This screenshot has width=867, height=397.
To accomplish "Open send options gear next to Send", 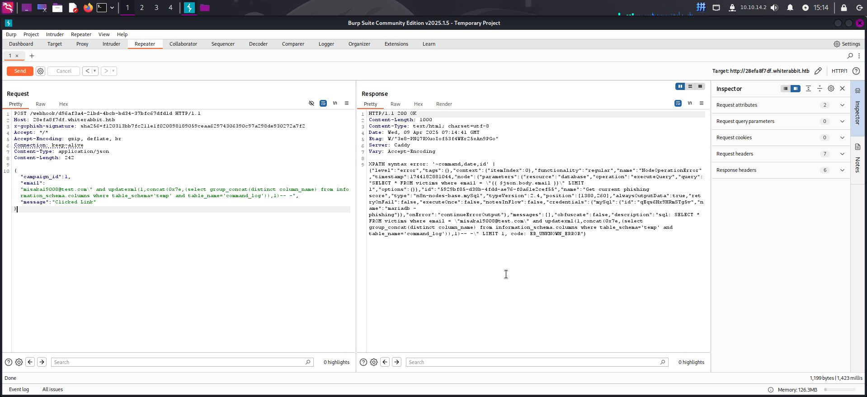I will click(40, 71).
